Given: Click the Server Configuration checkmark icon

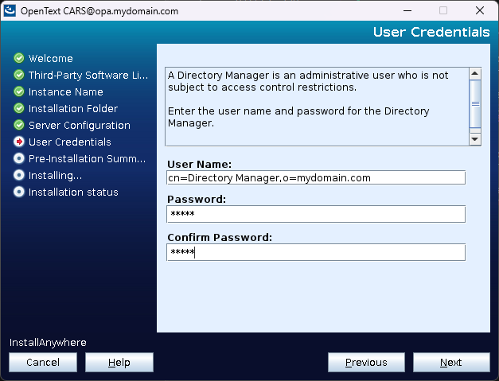Looking at the screenshot, I should coord(19,125).
